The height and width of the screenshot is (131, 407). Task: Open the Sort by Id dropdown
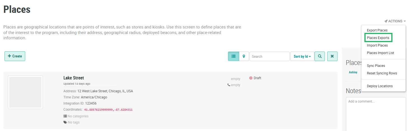302,56
